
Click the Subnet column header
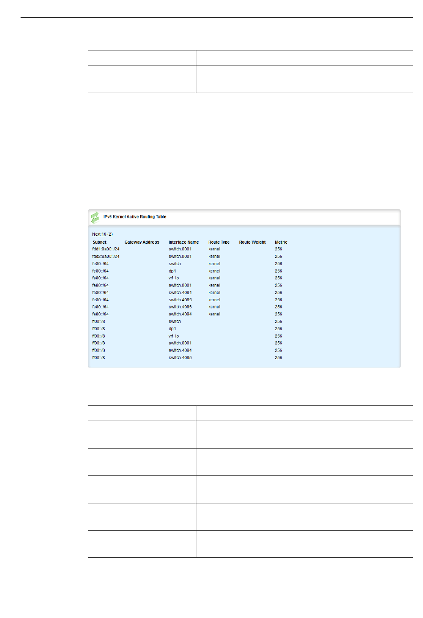[x=99, y=242]
